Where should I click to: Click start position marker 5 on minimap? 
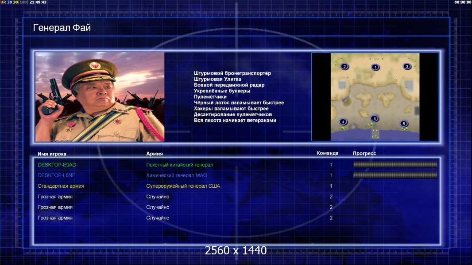point(404,123)
